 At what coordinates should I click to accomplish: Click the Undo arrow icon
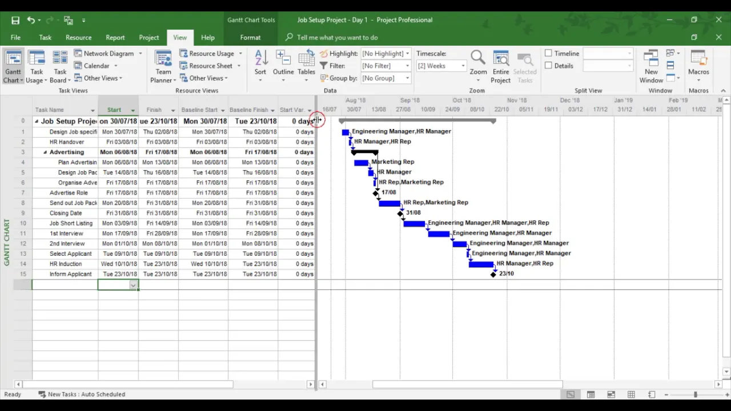click(x=30, y=20)
